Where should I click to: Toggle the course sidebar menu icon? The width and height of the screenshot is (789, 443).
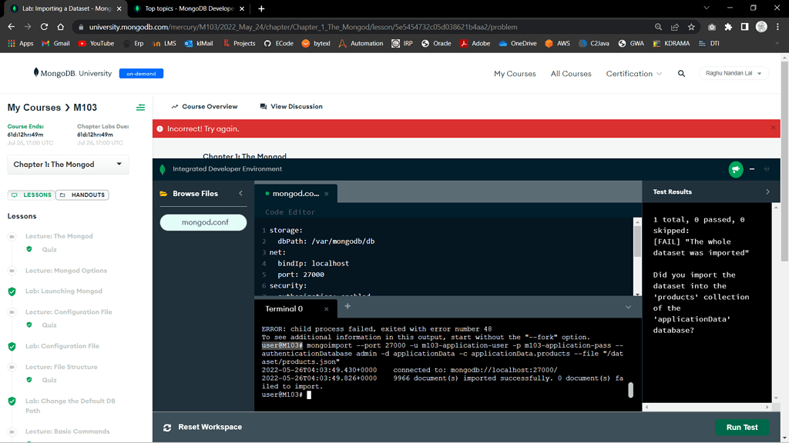(x=140, y=108)
